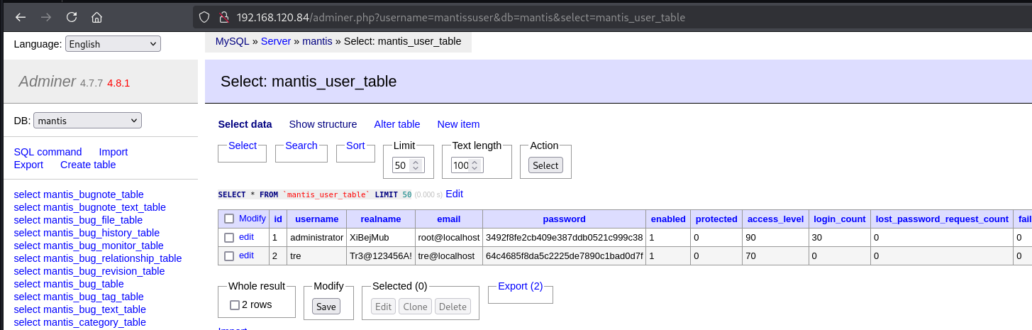Click the browser back arrow
The width and height of the screenshot is (1032, 330).
21,17
